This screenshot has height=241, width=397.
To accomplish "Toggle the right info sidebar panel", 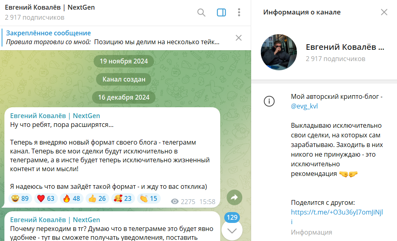I will [x=221, y=12].
